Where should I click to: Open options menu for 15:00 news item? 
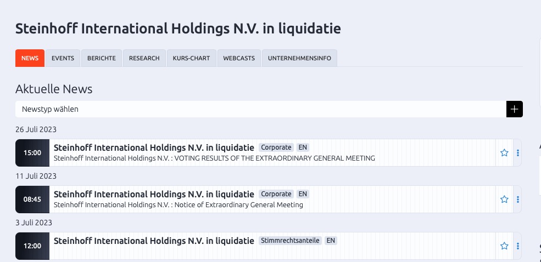518,153
